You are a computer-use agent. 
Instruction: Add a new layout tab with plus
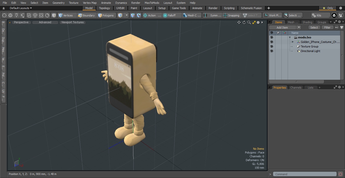tap(268, 8)
